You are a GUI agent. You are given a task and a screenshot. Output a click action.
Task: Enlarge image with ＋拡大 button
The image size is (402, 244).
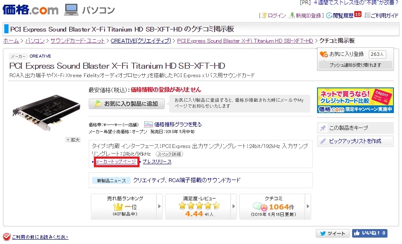click(73, 139)
